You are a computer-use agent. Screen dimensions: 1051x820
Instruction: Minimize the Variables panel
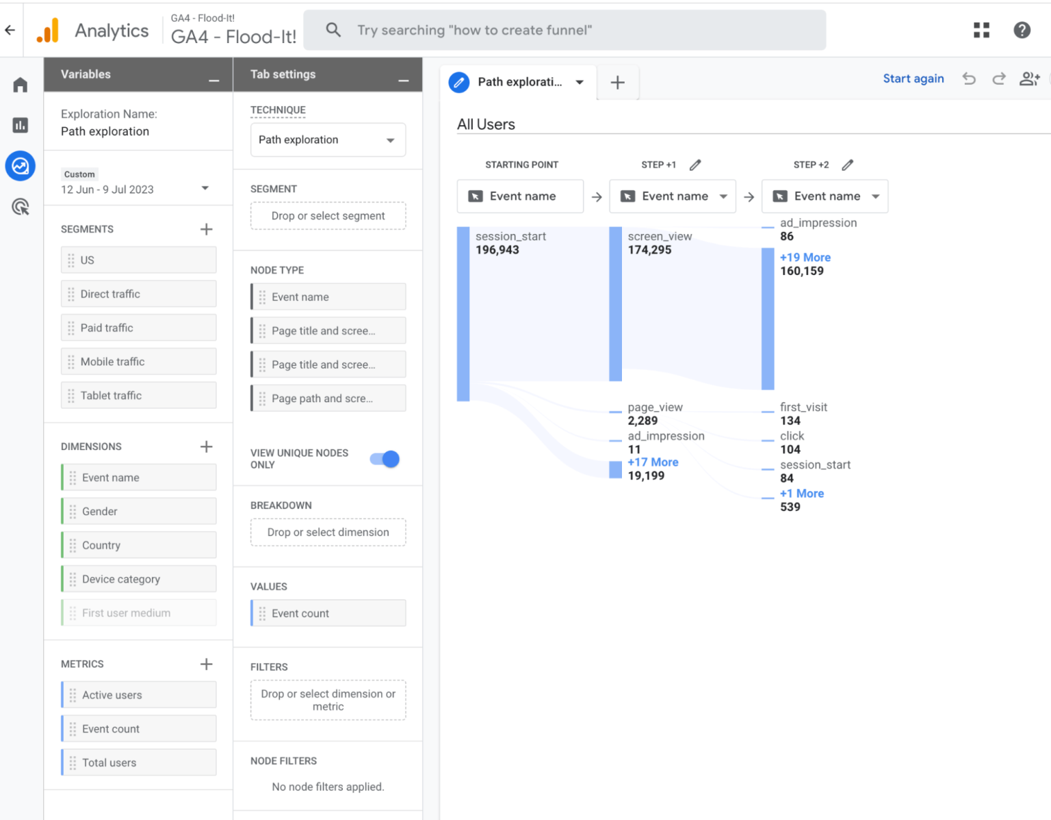(214, 81)
